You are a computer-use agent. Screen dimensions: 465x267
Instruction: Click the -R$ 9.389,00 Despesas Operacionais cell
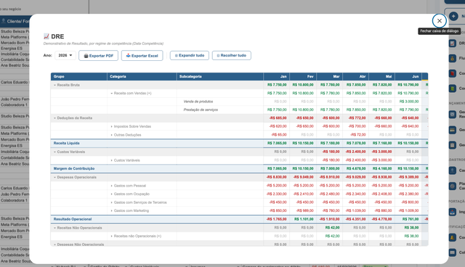[408, 177]
